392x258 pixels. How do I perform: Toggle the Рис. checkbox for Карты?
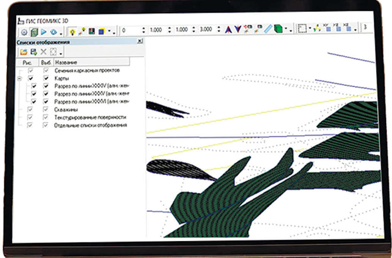pos(31,79)
